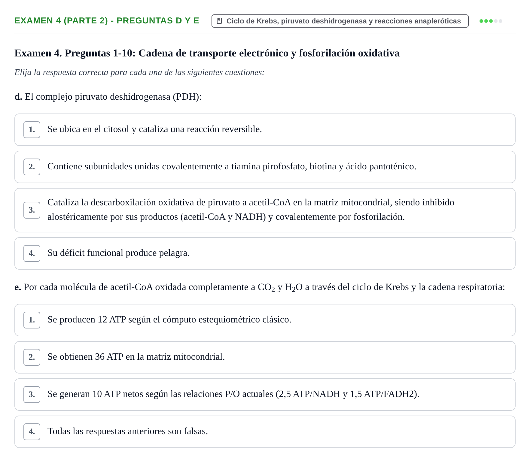Viewport: 530px width, 463px height.
Task: Click the heading 'Examen 4. Preguntas 1-10'
Action: tap(207, 53)
